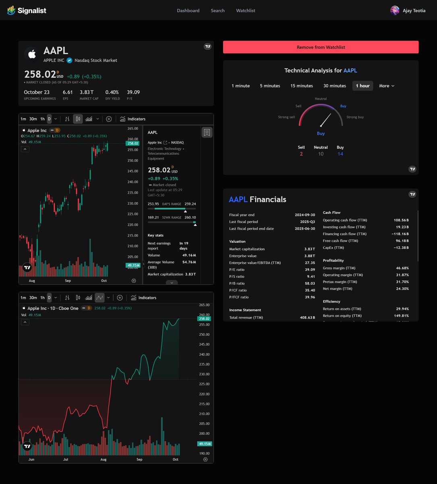Open Ajay Teotia's profile avatar
This screenshot has height=484, width=437.
pos(395,10)
